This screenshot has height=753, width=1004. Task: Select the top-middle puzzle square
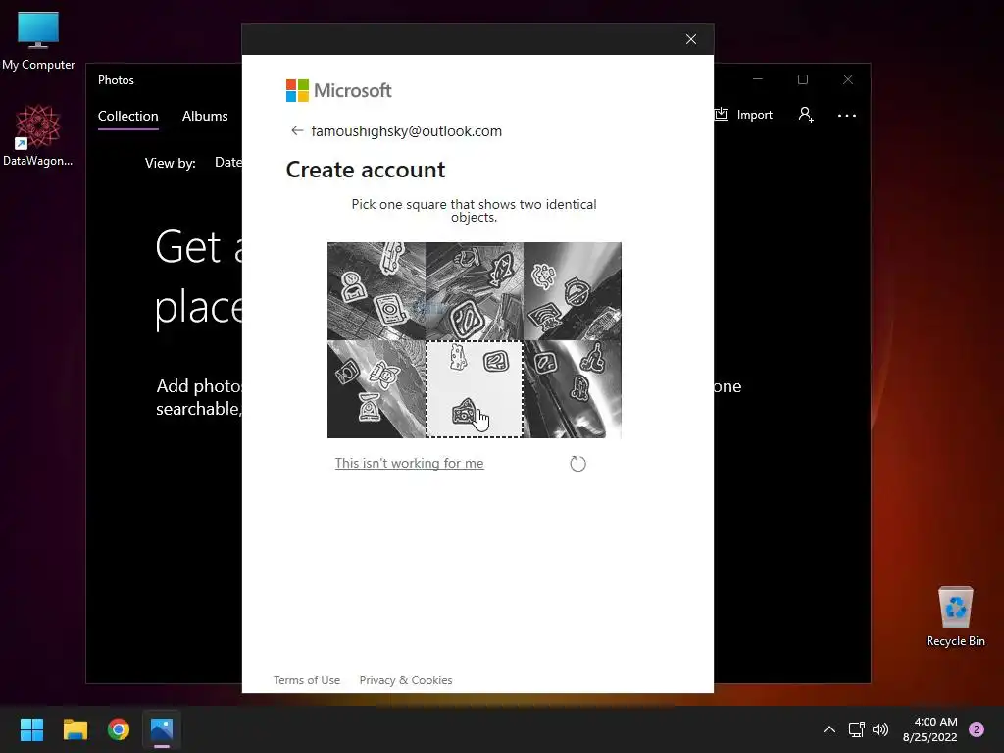(x=475, y=290)
